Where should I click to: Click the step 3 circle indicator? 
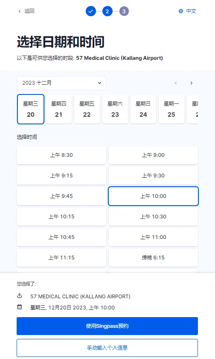(x=124, y=11)
